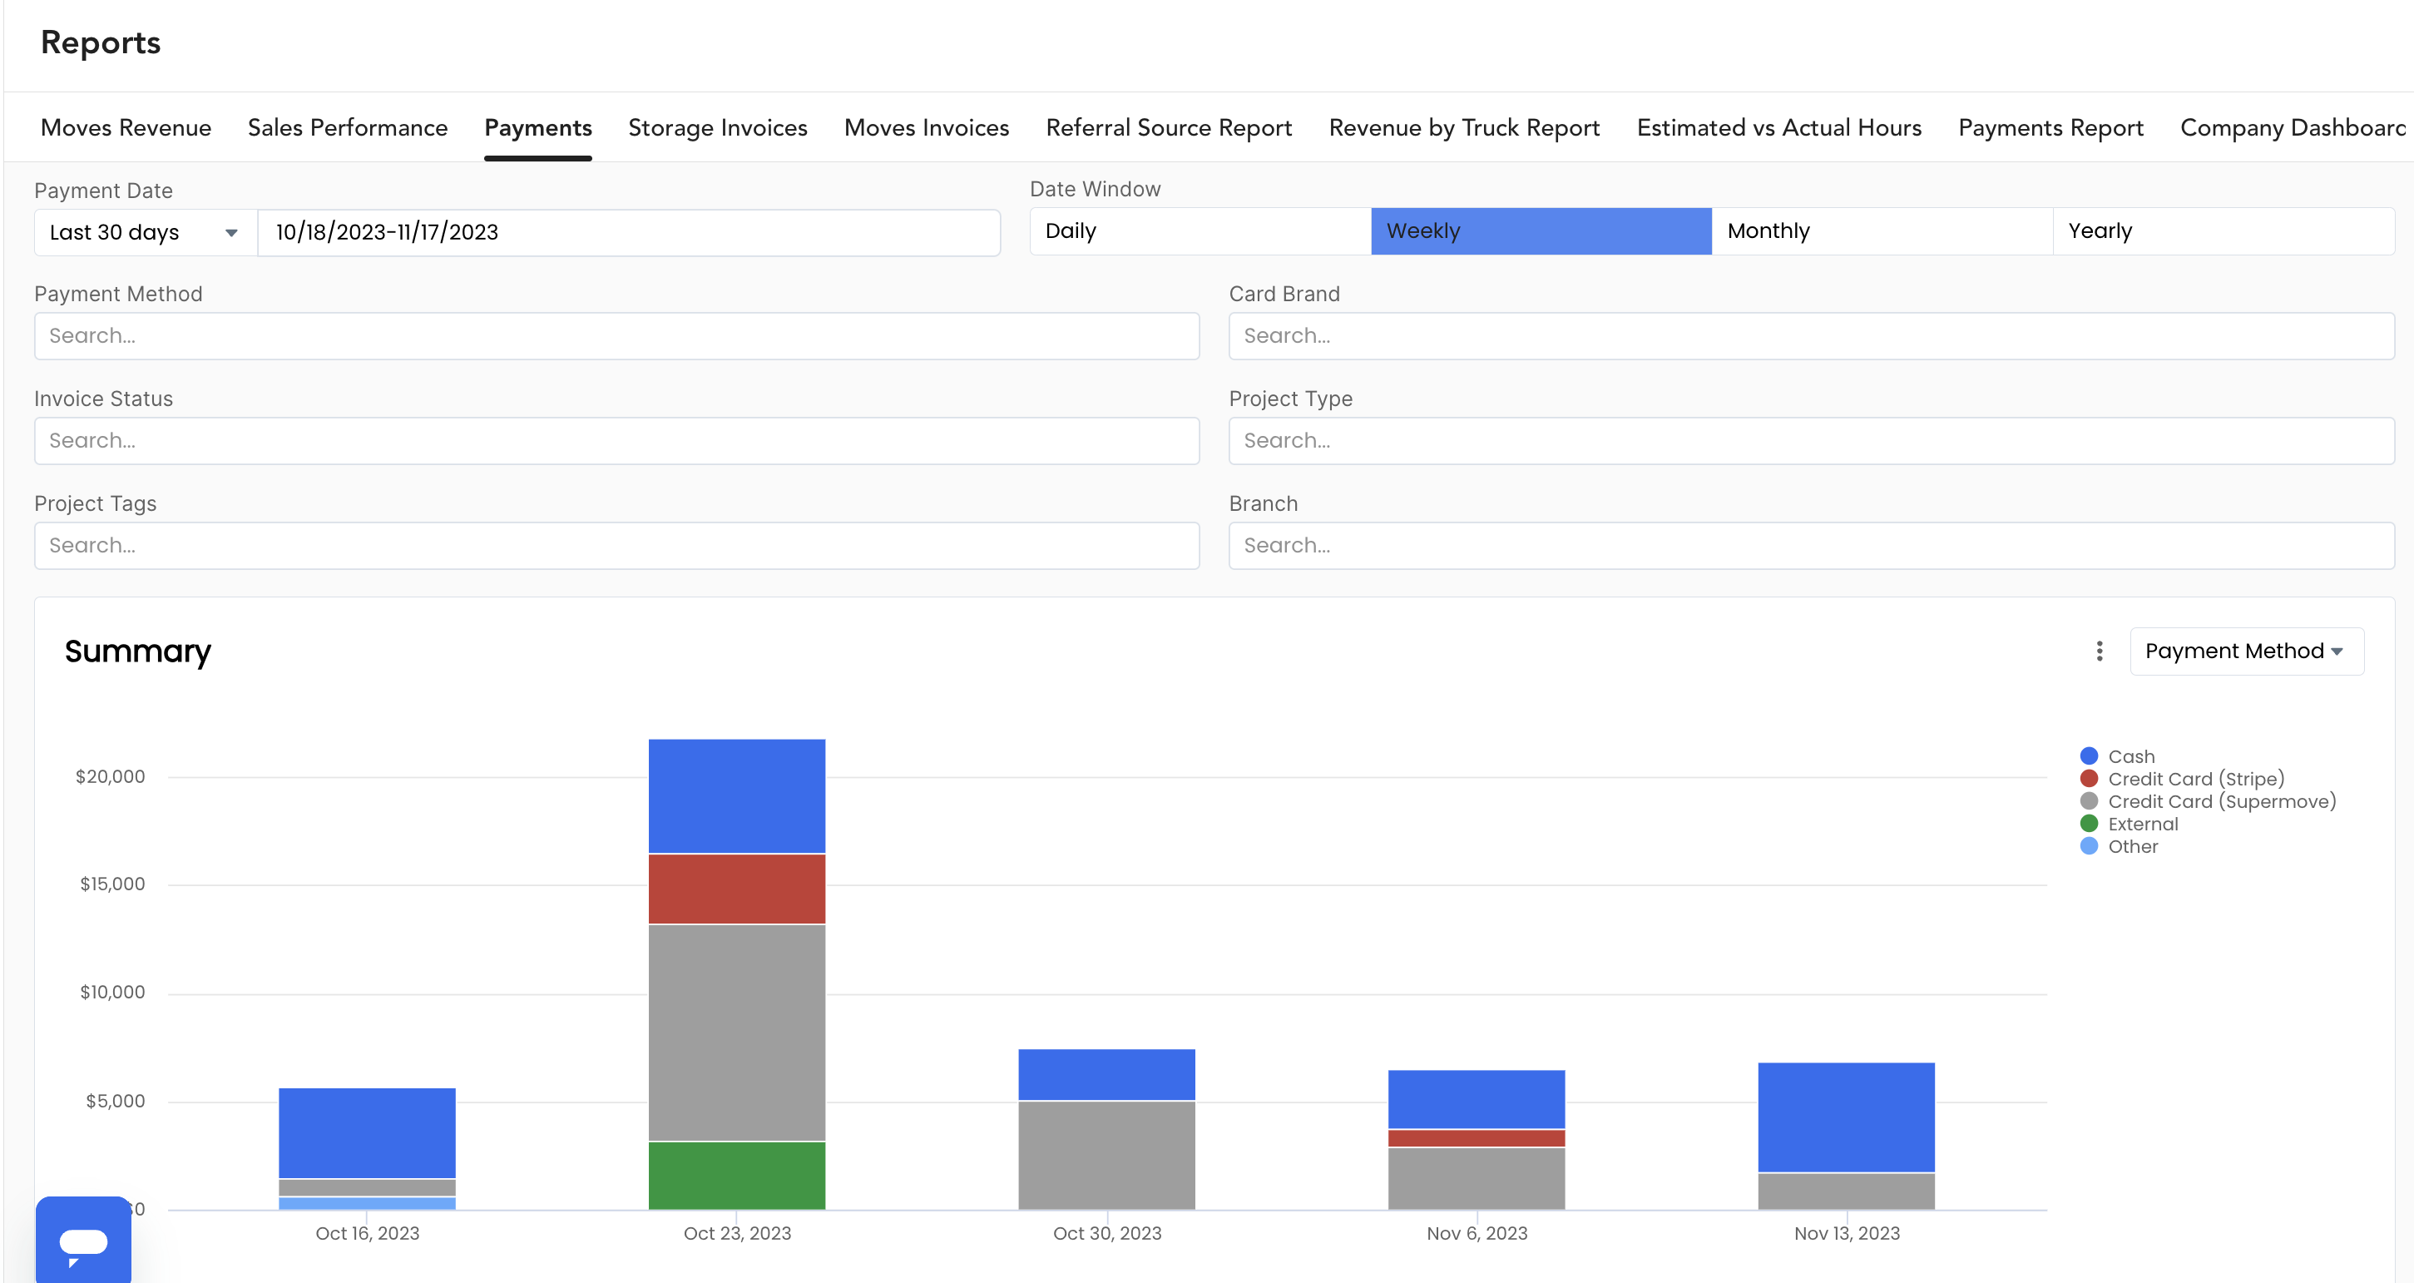The image size is (2414, 1283).
Task: Click the '$10,000' y-axis value
Action: (x=112, y=992)
